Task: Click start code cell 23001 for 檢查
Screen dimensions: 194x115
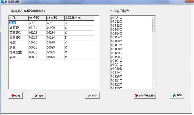Action: point(37,42)
